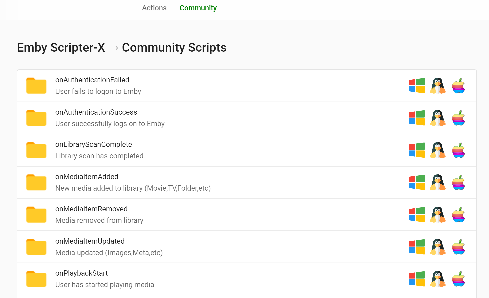Click Linux penguin icon for onPlaybackStart
This screenshot has height=298, width=489.
(x=437, y=279)
